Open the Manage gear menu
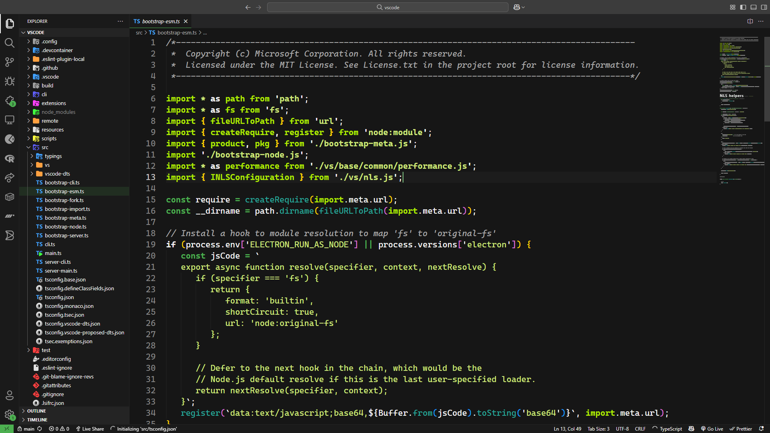The height and width of the screenshot is (433, 770). click(x=10, y=415)
